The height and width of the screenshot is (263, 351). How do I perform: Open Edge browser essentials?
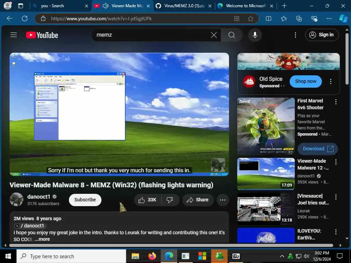(x=314, y=18)
